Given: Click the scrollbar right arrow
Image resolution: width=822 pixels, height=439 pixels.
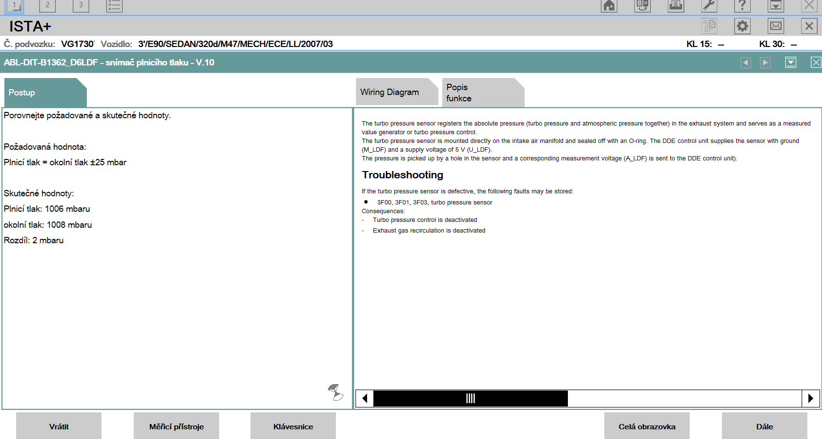Looking at the screenshot, I should click(810, 398).
